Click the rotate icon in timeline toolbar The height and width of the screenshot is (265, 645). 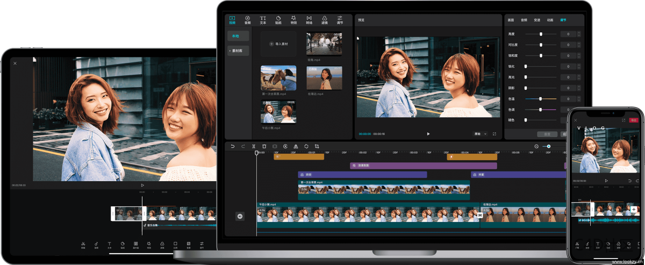click(x=306, y=146)
